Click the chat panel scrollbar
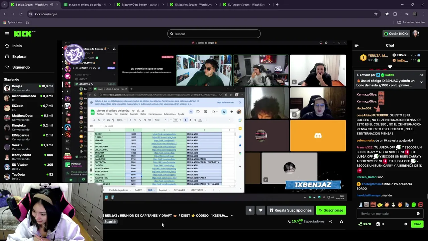The image size is (428, 241). click(427, 196)
